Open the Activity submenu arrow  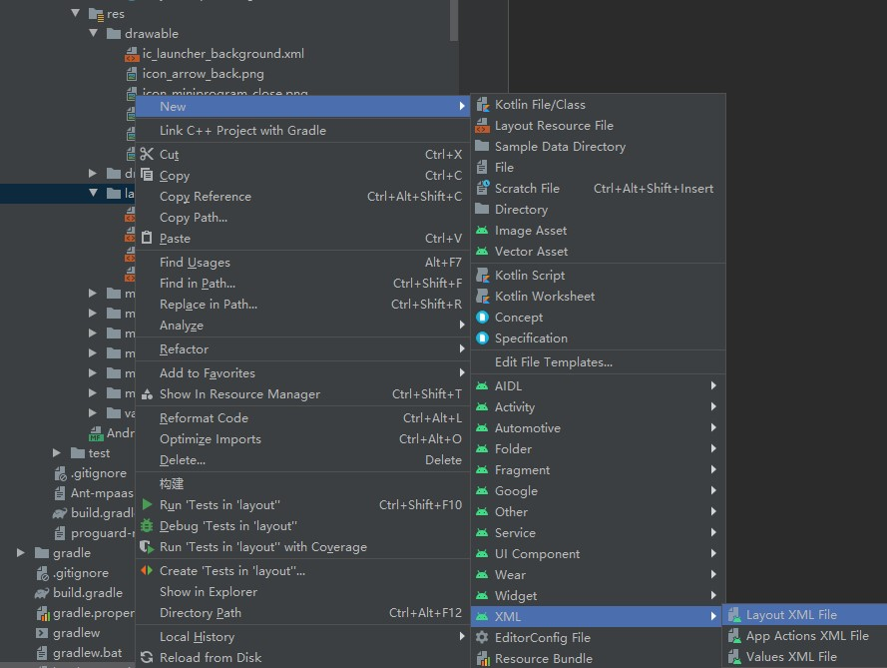click(714, 406)
